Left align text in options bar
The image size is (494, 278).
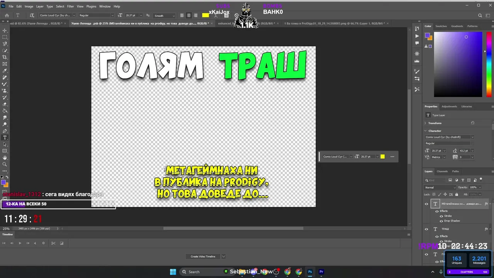click(182, 15)
